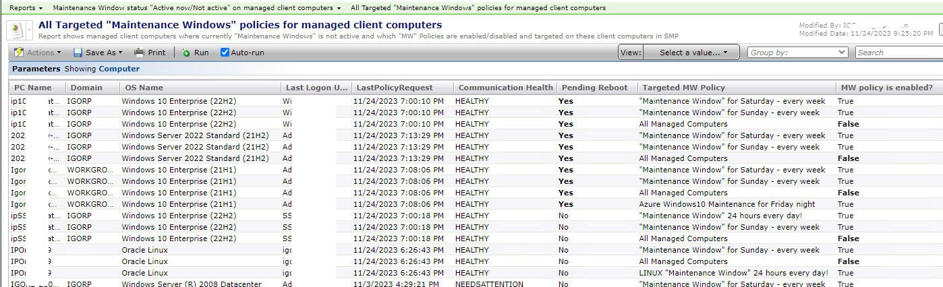Click the Parameters label link
Image resolution: width=943 pixels, height=287 pixels.
[x=36, y=69]
